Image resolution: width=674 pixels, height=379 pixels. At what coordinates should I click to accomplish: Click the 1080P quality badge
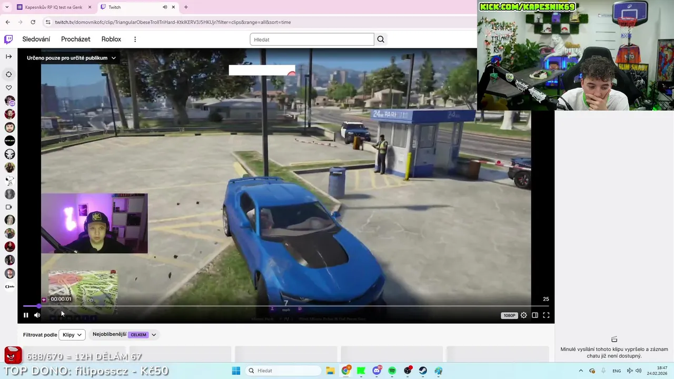point(509,315)
